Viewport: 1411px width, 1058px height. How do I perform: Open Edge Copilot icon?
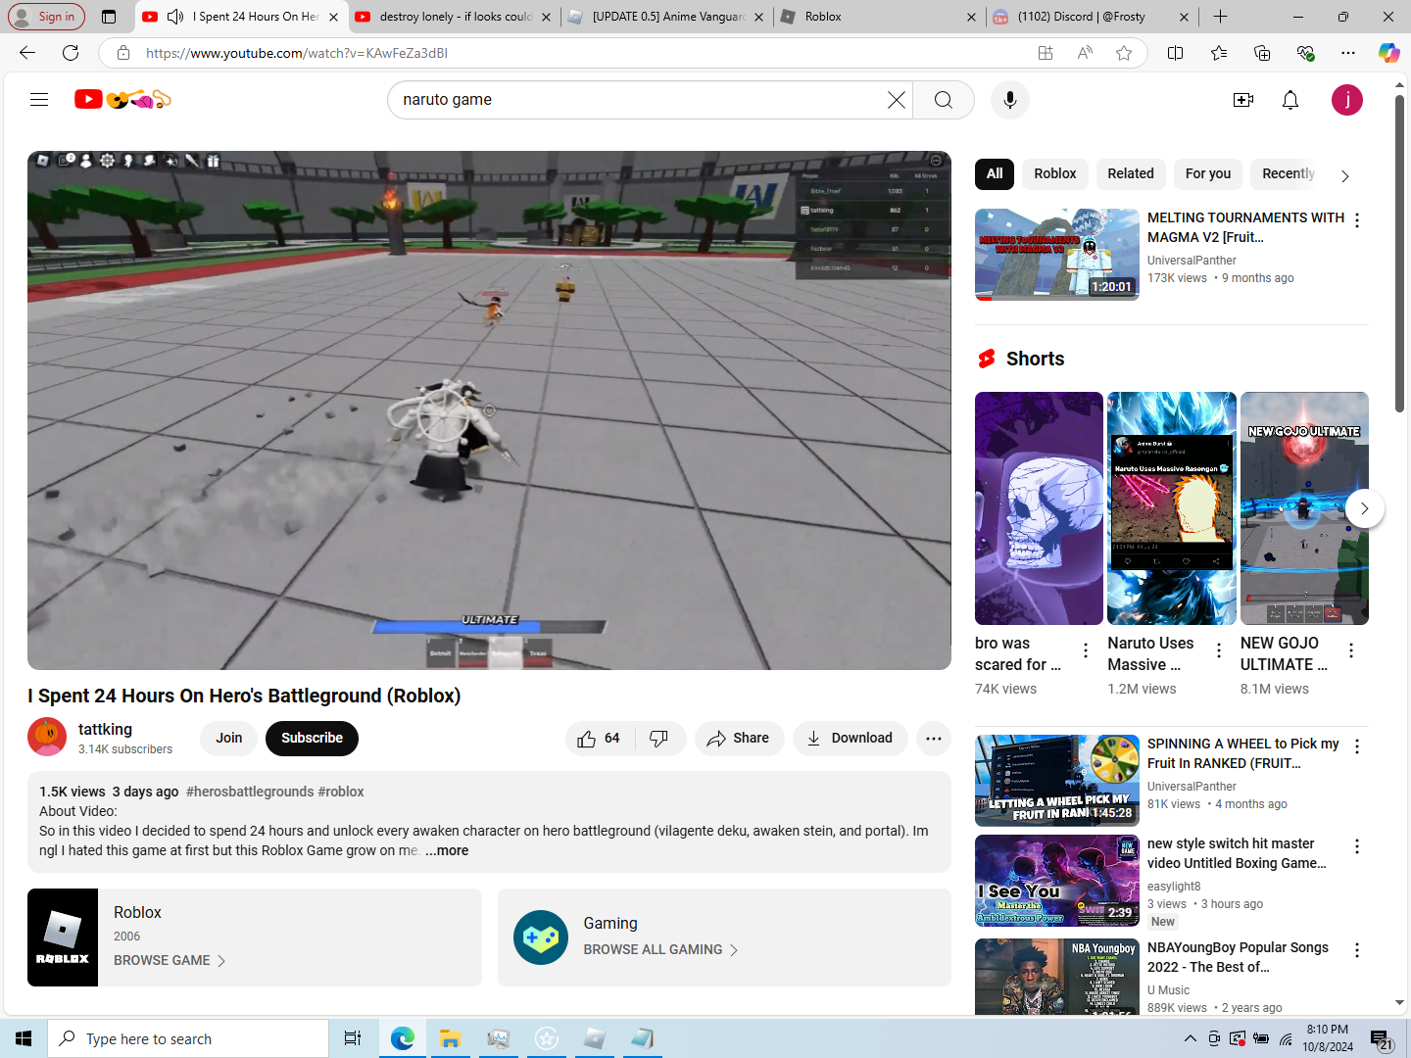tap(1389, 53)
